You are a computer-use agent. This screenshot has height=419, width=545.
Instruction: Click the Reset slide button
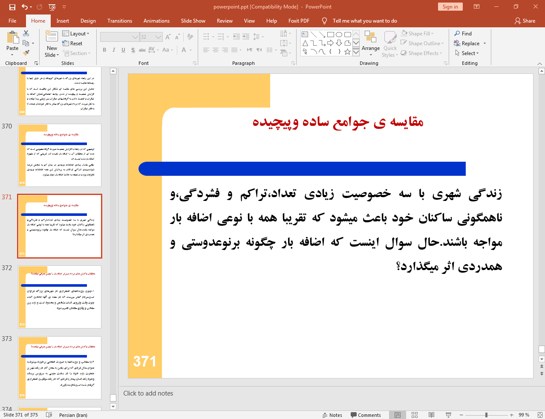click(72, 44)
